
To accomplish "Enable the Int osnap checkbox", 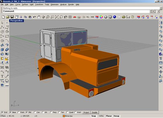I will (43, 112).
